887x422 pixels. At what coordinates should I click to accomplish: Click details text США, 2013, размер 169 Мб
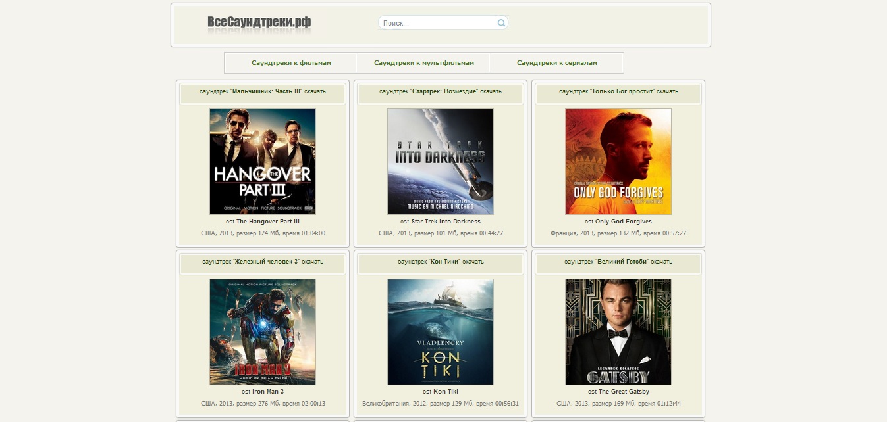point(618,404)
